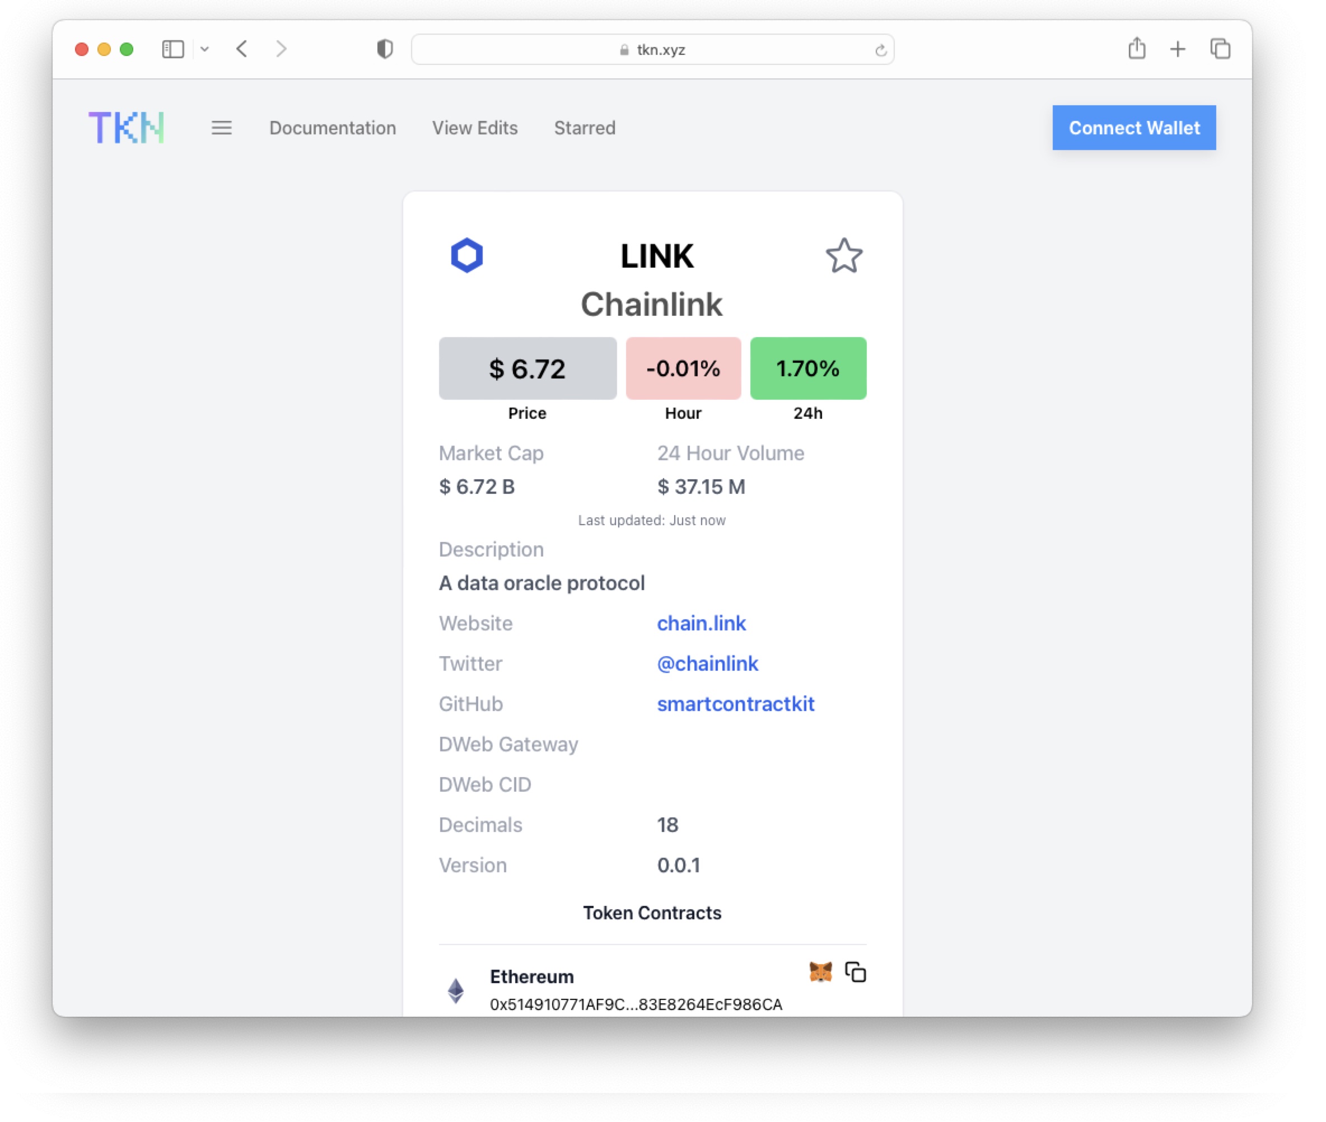Click the Chainlink hexagon logo

click(467, 256)
